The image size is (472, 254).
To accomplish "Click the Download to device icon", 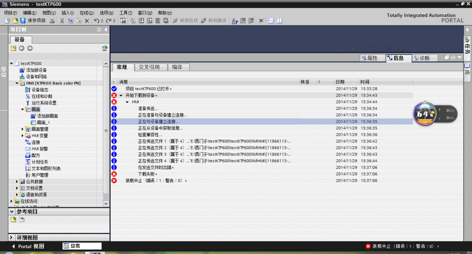I will pos(142,21).
